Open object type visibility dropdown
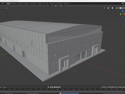The height and width of the screenshot is (94, 125). tap(105, 8)
